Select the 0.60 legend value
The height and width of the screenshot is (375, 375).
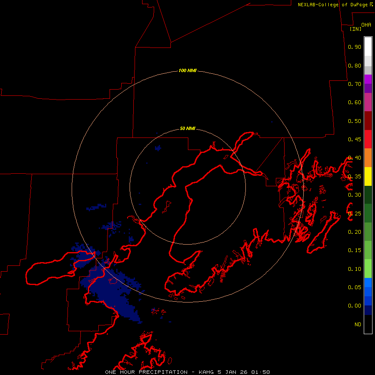tap(355, 102)
